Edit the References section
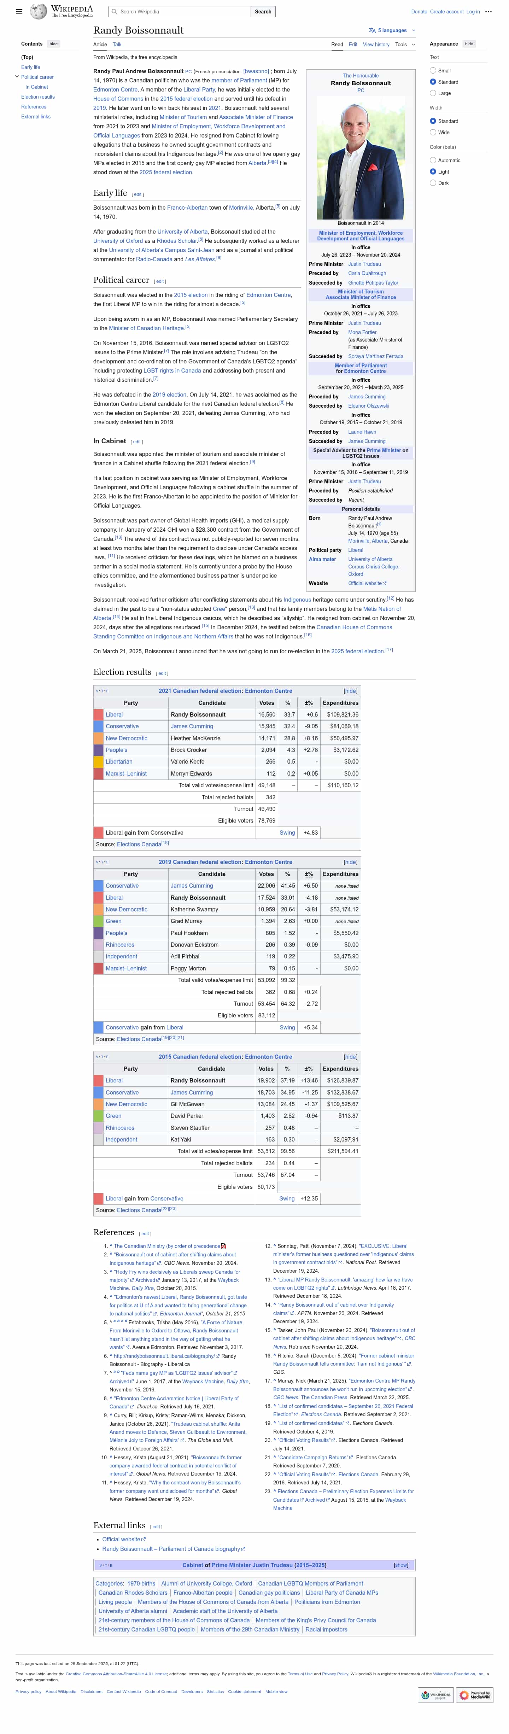This screenshot has height=1734, width=509. click(145, 1234)
